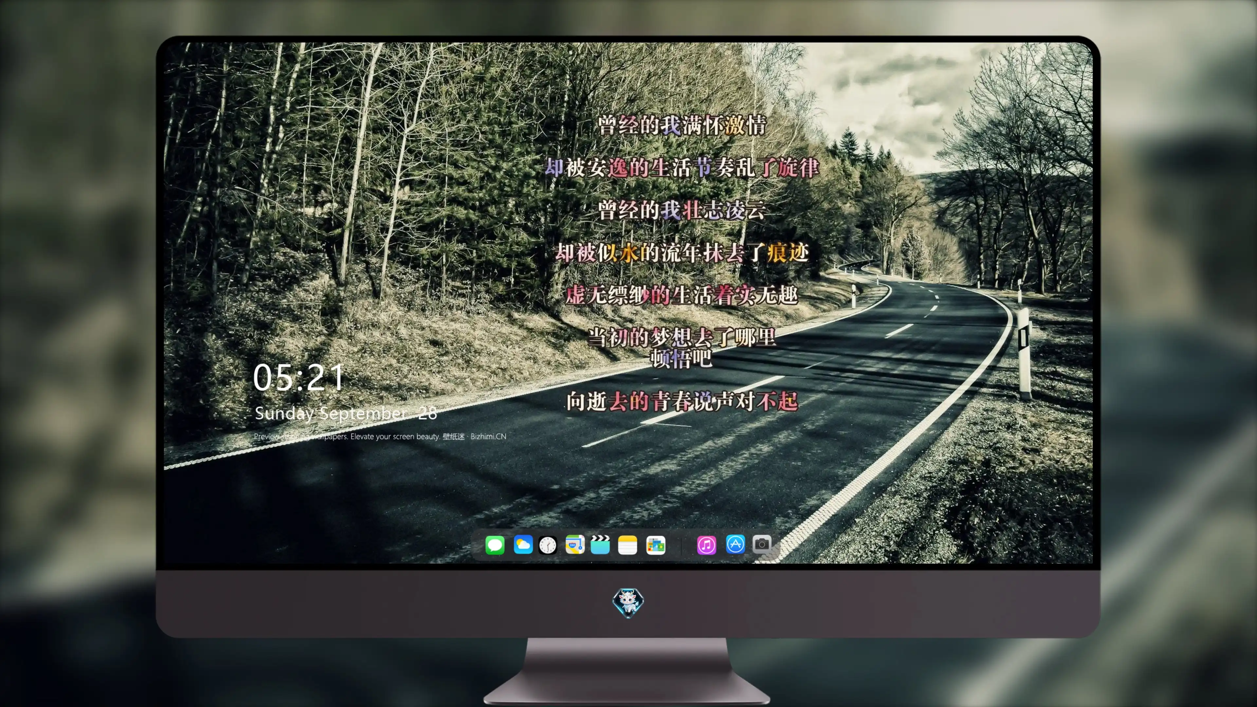The image size is (1257, 707).
Task: Click the 05:21 clock display
Action: [299, 378]
